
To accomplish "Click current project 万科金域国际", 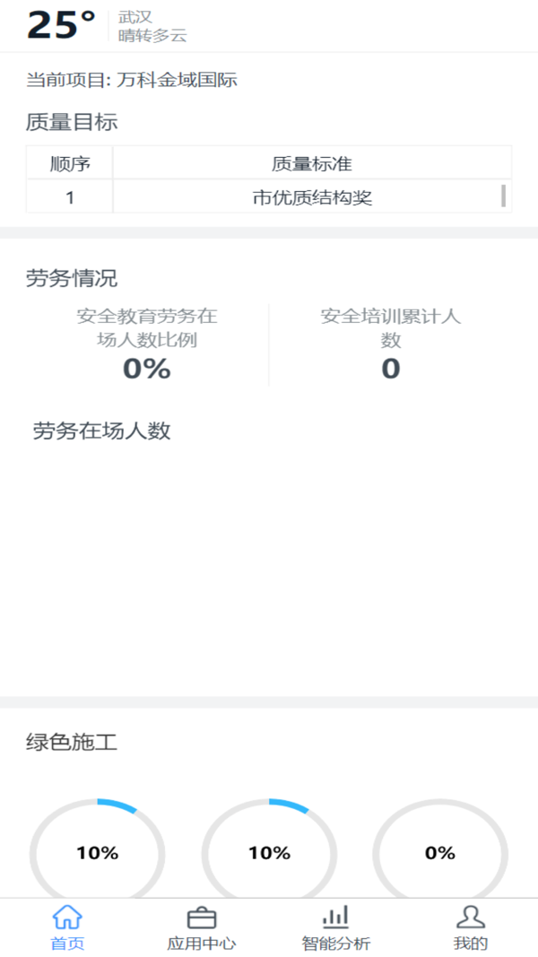I will click(131, 80).
